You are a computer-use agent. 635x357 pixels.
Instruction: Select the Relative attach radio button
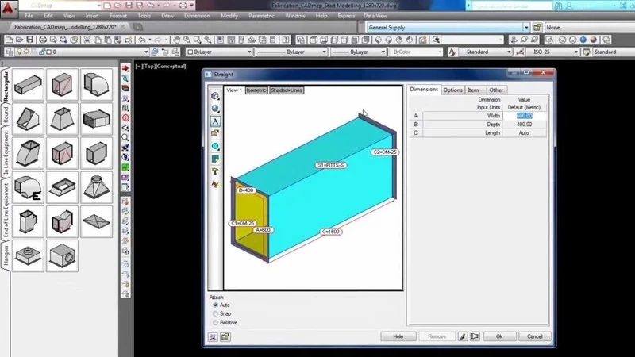point(215,323)
